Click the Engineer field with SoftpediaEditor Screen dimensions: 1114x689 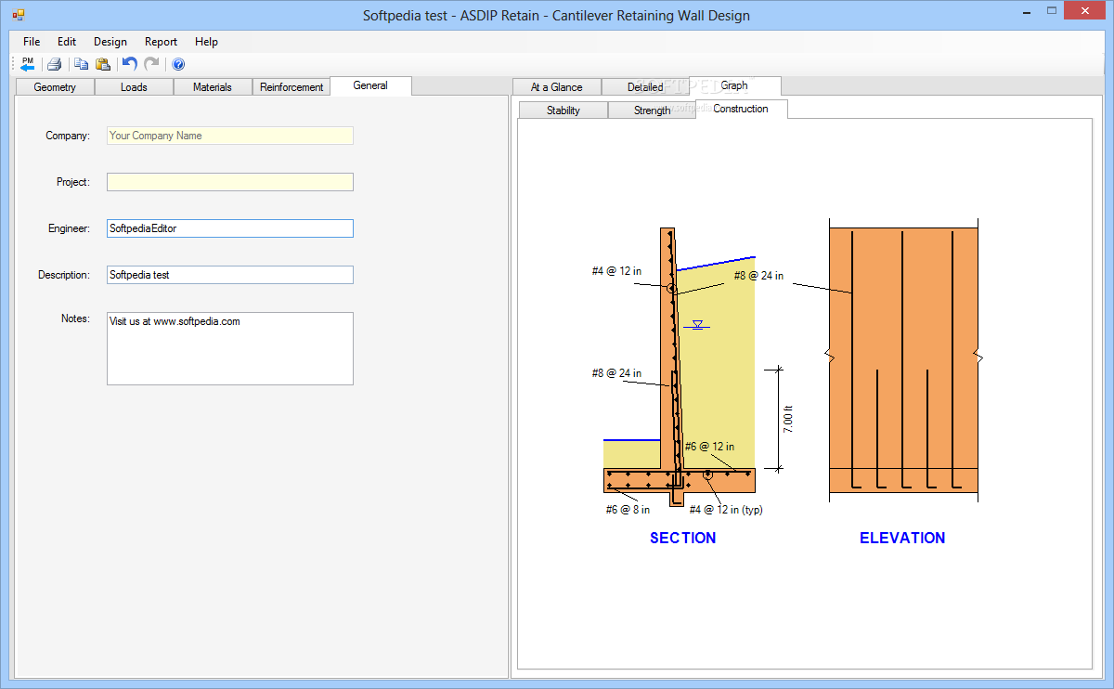point(230,228)
